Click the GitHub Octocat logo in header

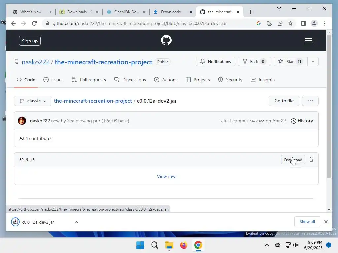tap(166, 40)
